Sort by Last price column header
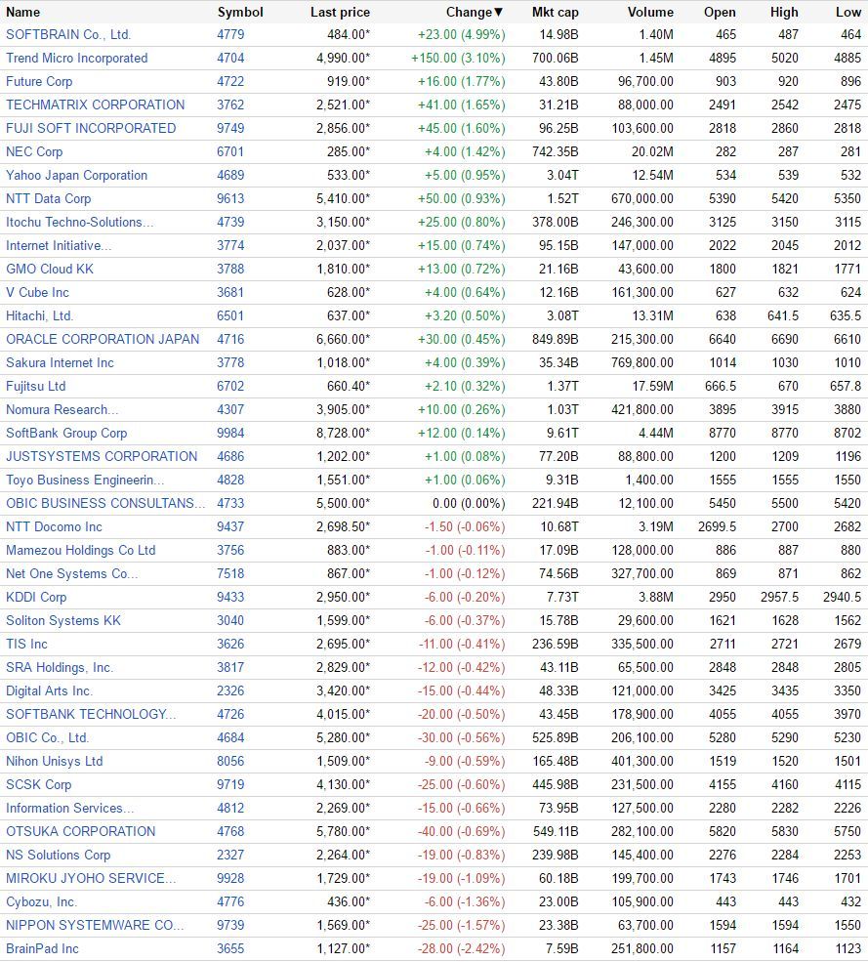 coord(340,13)
